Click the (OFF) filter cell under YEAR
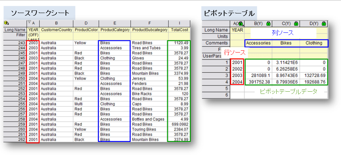Screen dimensions: 341x155 [x=33, y=35]
